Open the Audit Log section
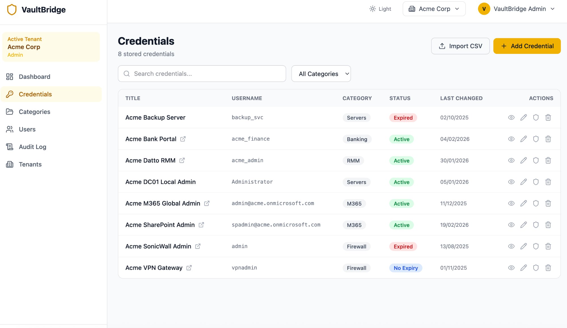Image resolution: width=567 pixels, height=328 pixels. [x=32, y=147]
